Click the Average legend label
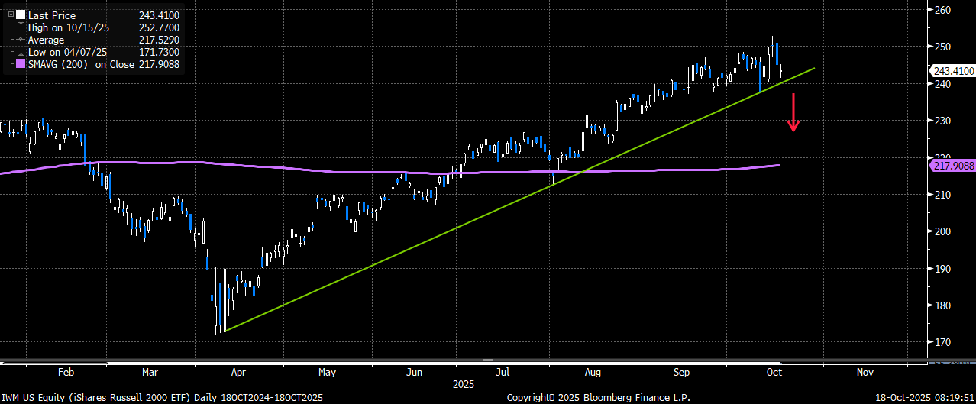 [46, 40]
